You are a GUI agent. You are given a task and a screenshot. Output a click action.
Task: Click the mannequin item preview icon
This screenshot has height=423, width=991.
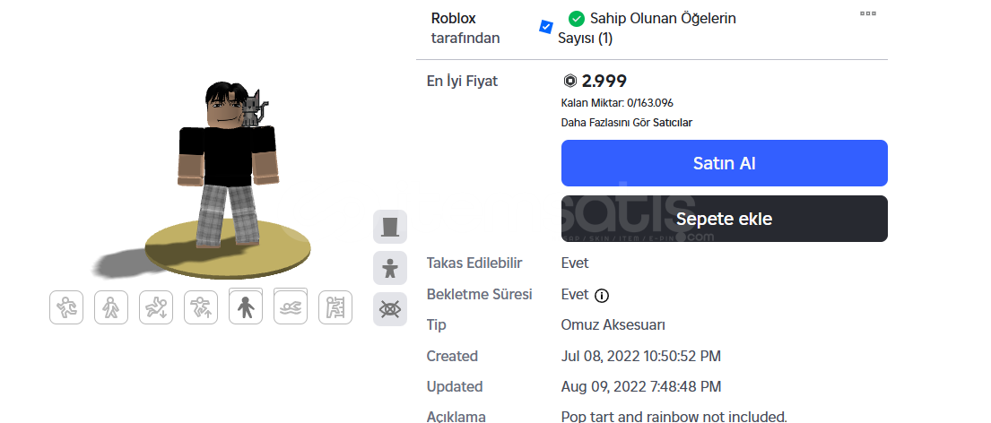coord(390,227)
